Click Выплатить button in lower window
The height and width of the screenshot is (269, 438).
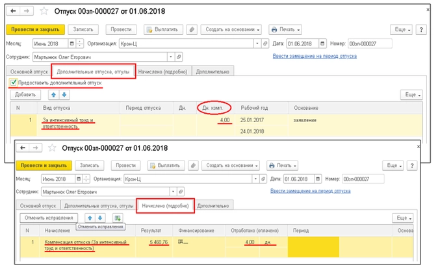(166, 166)
